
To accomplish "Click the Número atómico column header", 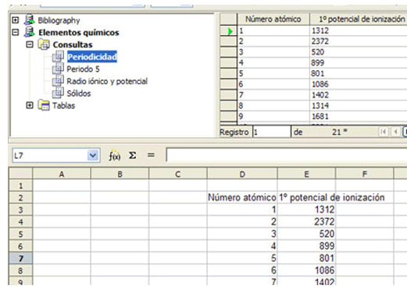I will click(273, 19).
